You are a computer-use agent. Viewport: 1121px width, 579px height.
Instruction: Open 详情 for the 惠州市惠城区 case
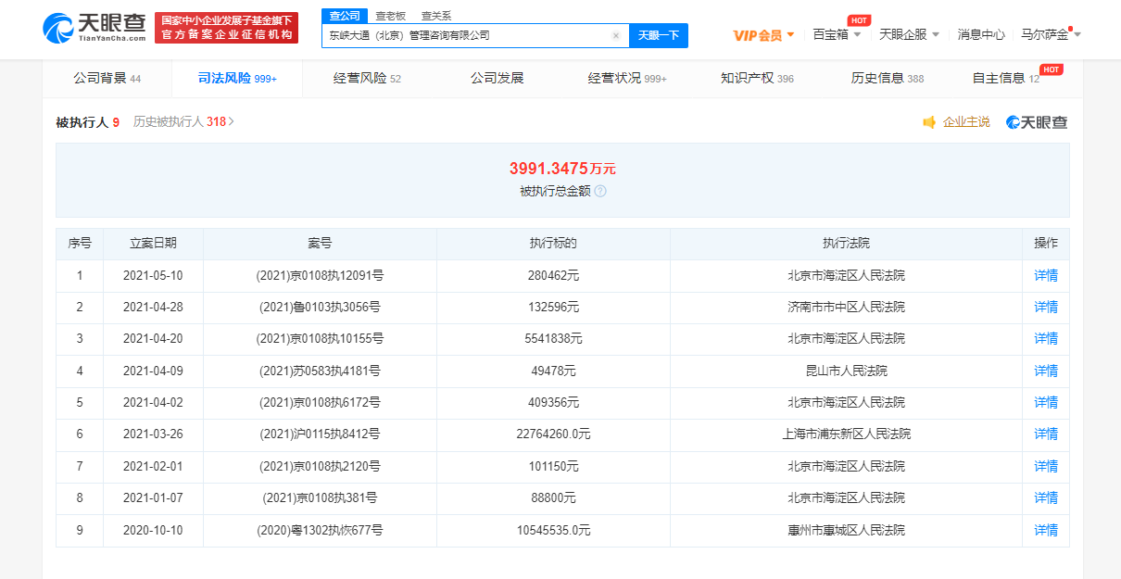tap(1046, 530)
